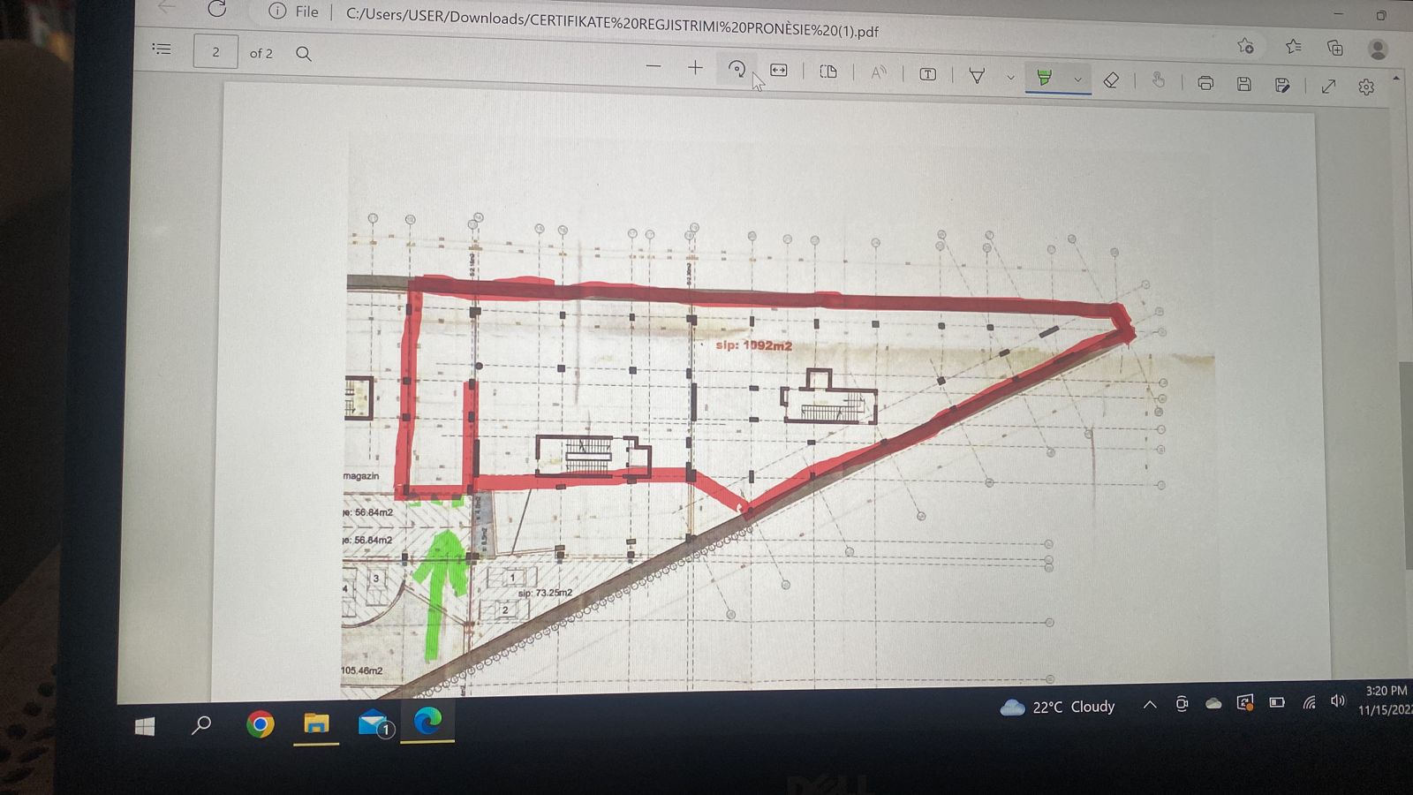Save the PDF file
The image size is (1413, 795).
[1244, 85]
